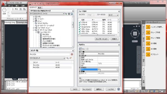Collapse the customizations panel chevron

point(73,11)
